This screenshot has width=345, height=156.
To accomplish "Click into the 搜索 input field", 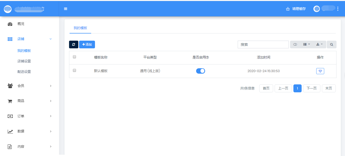I will click(263, 44).
